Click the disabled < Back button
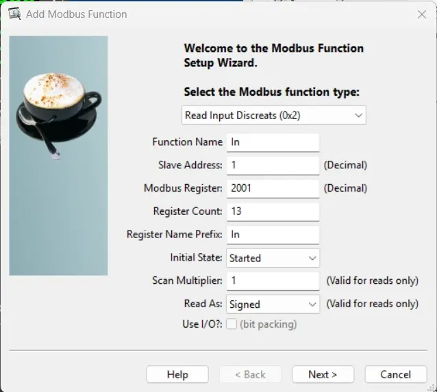This screenshot has width=437, height=392. click(250, 374)
